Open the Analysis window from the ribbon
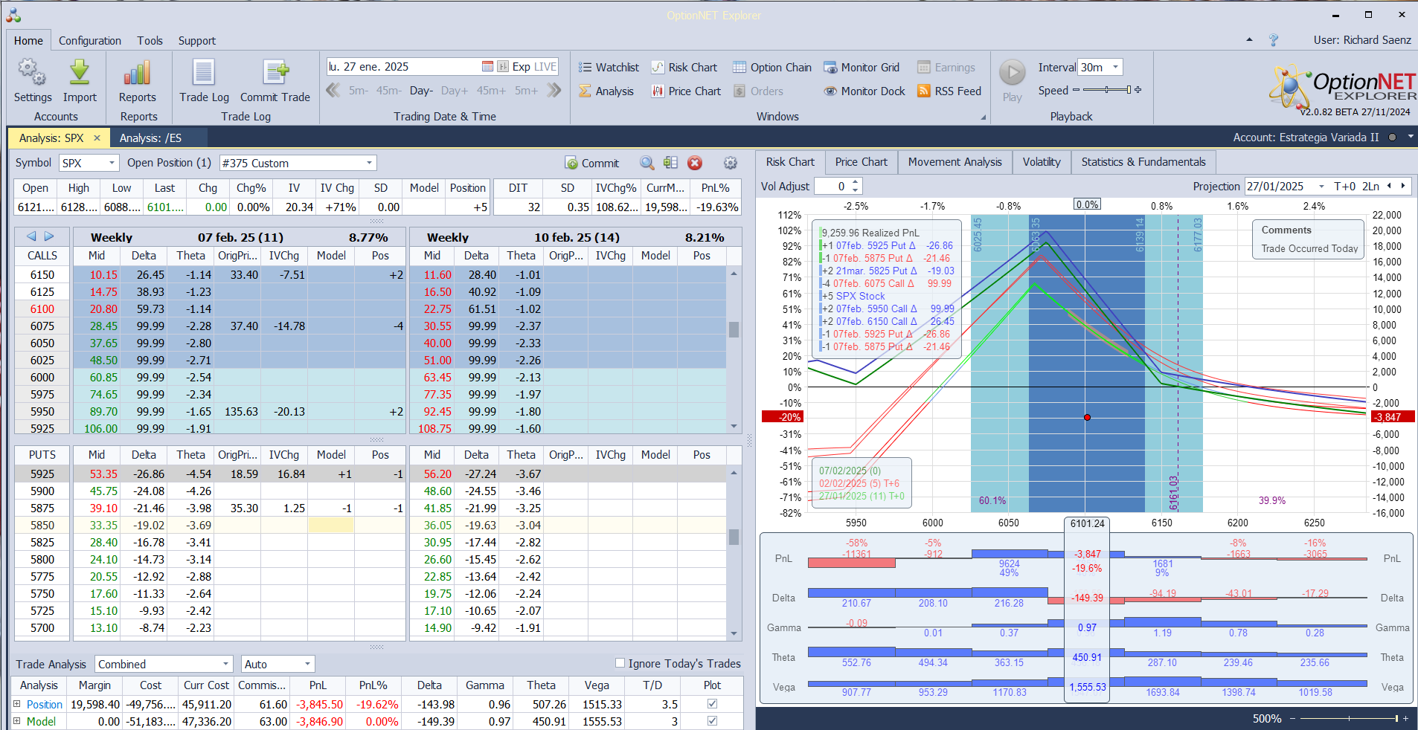 [606, 91]
